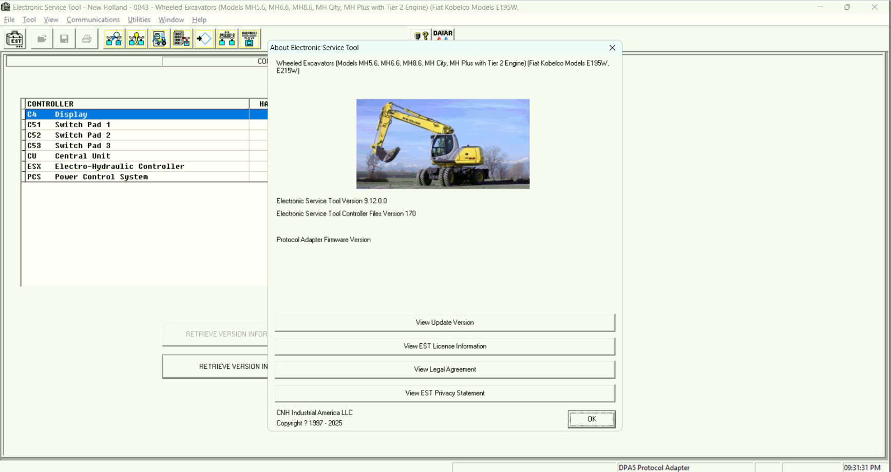Select the C53 Switch Pad 3 row
891x472 pixels.
click(x=146, y=146)
